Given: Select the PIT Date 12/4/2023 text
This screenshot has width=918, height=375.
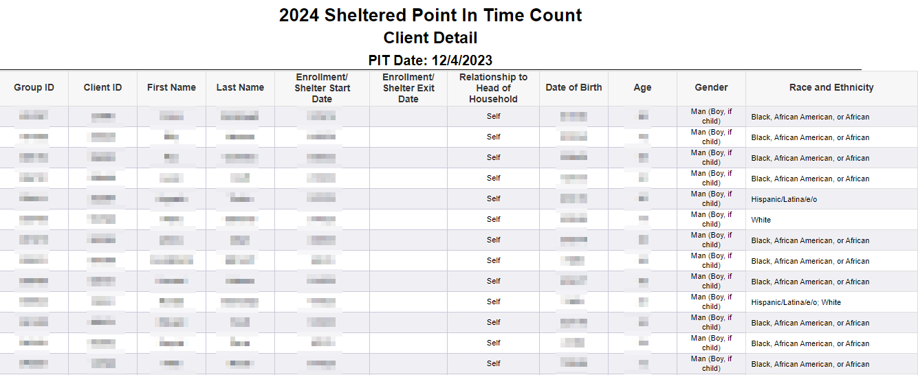Looking at the screenshot, I should pos(430,60).
